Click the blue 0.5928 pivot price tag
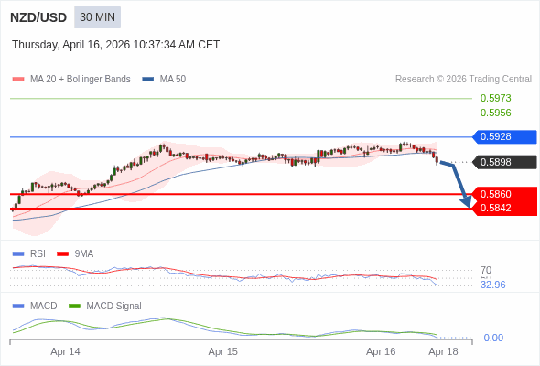The image size is (540, 366). coord(504,136)
